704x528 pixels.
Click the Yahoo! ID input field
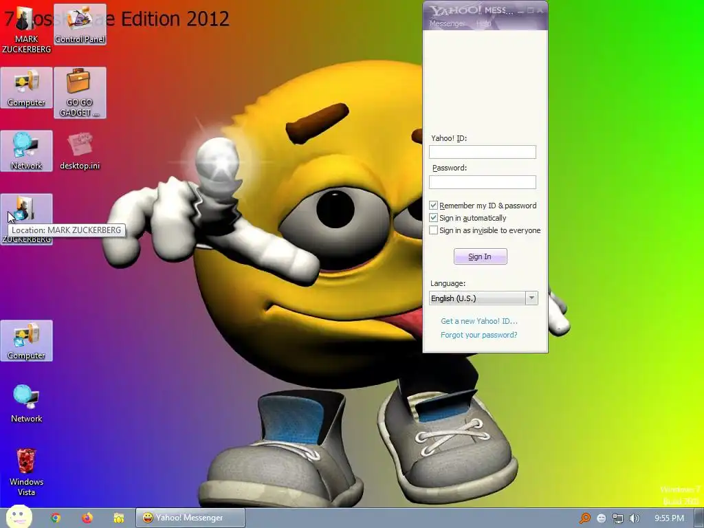pyautogui.click(x=482, y=152)
